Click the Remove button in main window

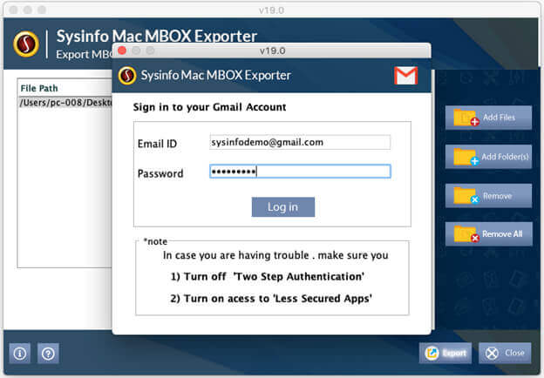488,196
